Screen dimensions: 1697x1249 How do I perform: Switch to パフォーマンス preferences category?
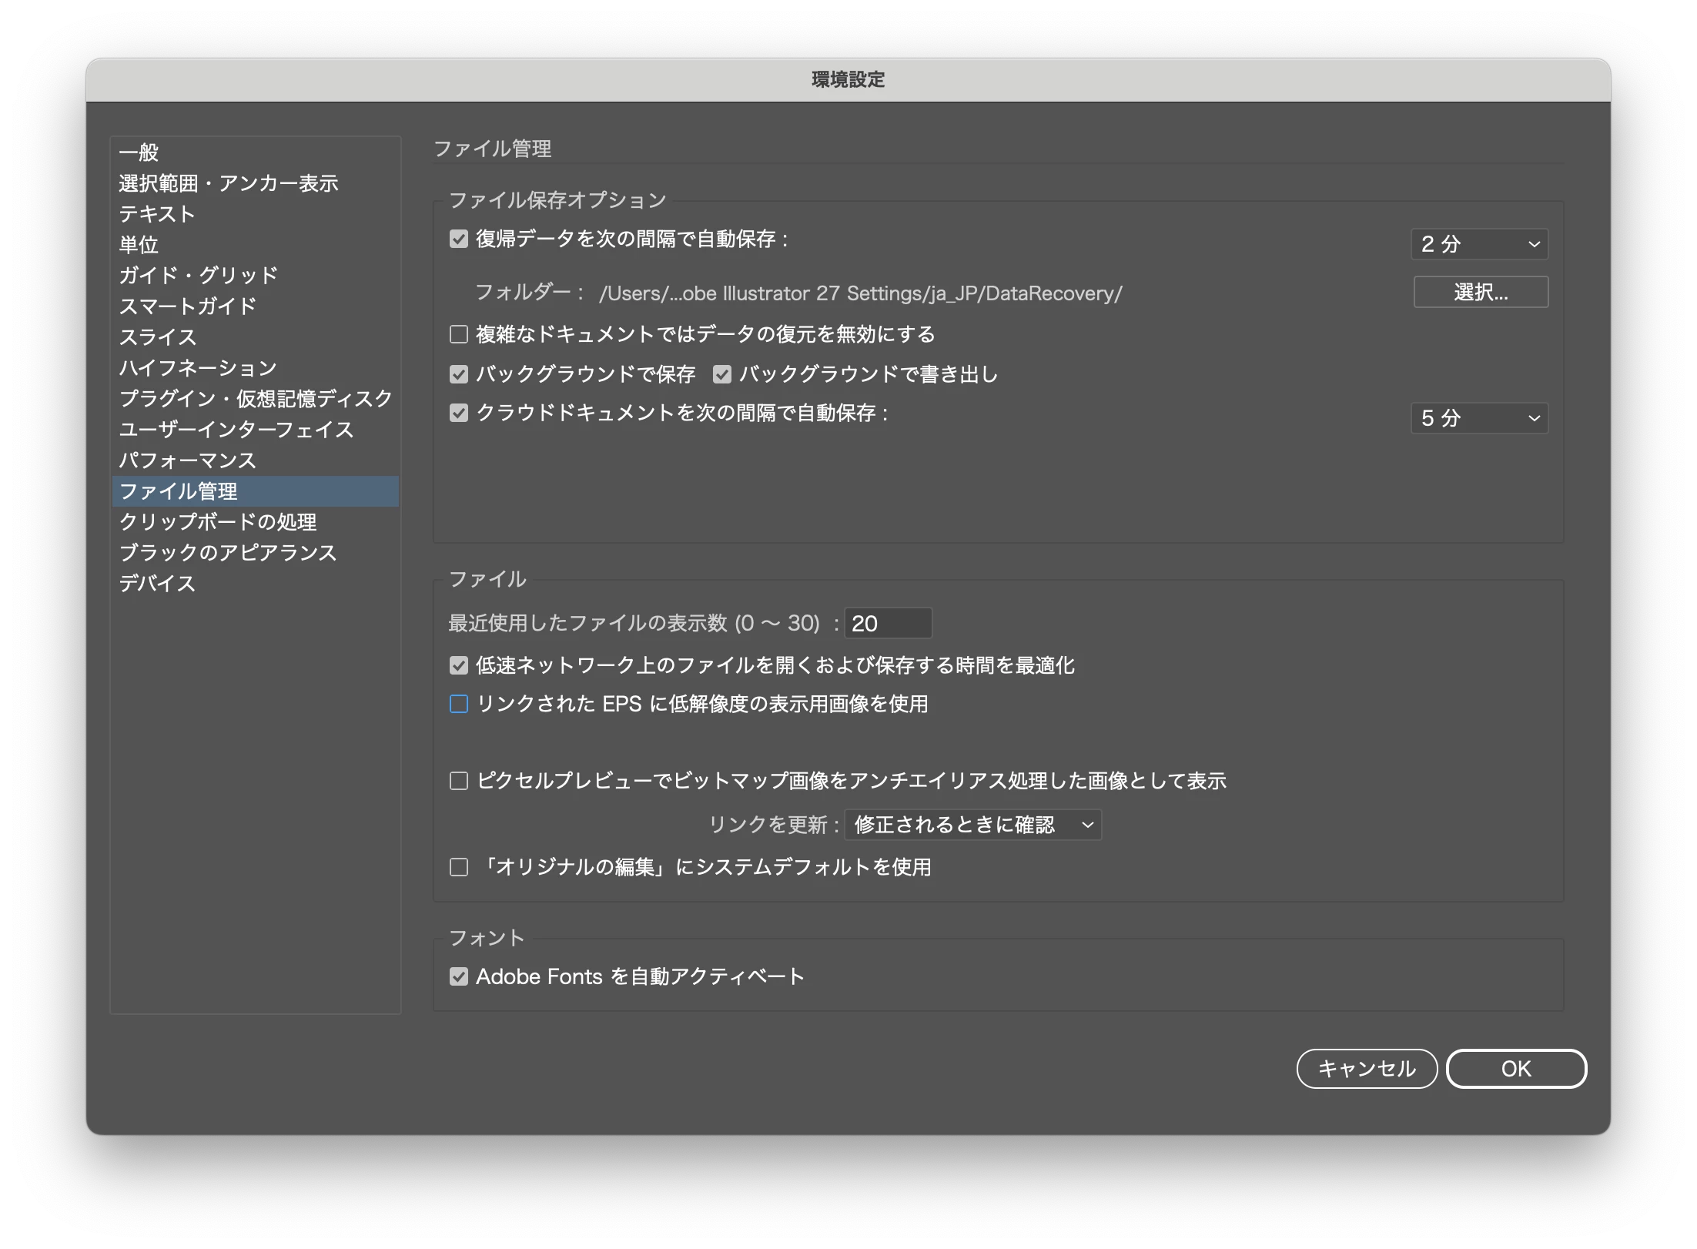pos(187,460)
